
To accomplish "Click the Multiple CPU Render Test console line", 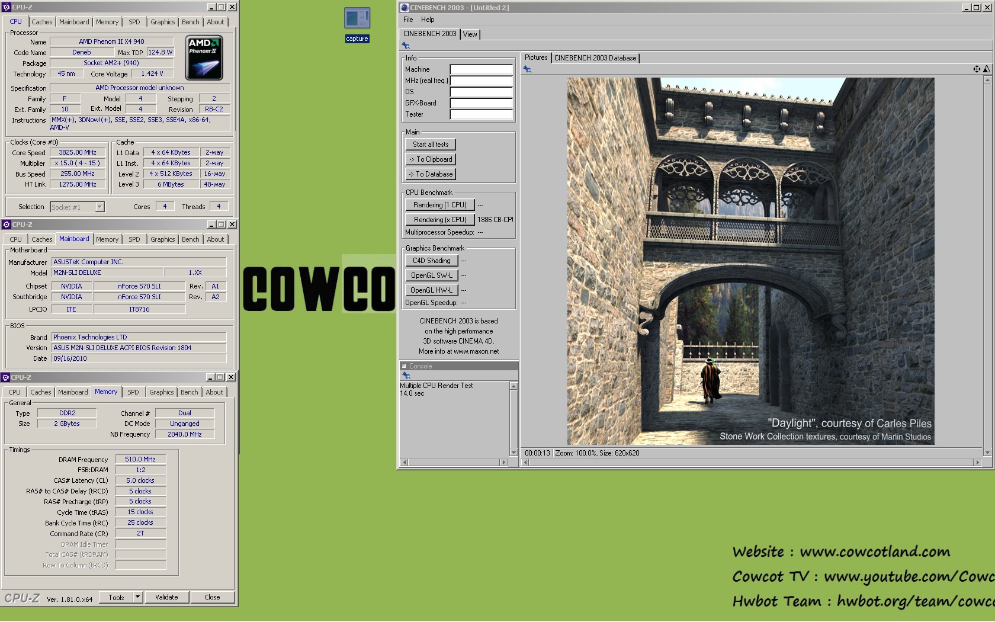I will coord(436,386).
